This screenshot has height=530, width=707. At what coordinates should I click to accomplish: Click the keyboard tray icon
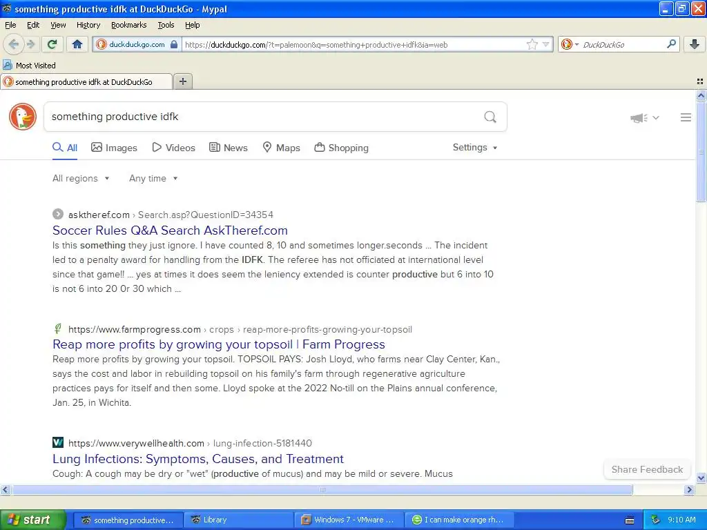pyautogui.click(x=630, y=520)
